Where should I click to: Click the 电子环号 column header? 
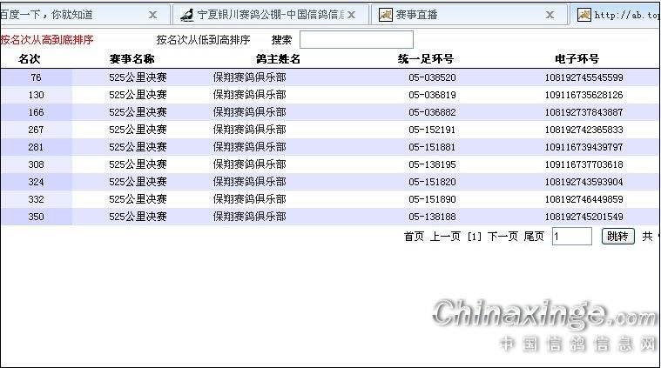pos(577,59)
